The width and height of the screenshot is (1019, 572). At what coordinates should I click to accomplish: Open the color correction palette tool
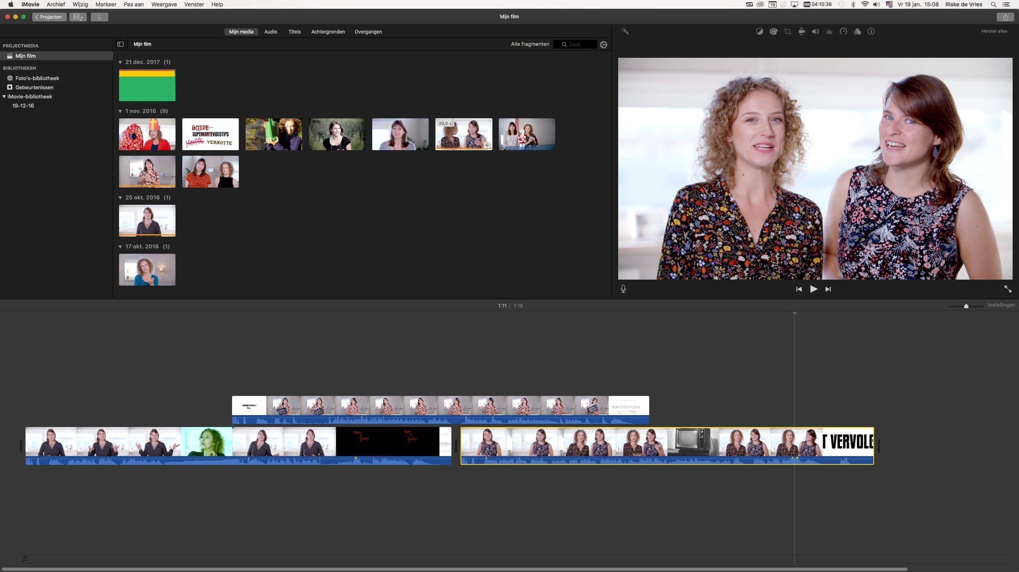pyautogui.click(x=773, y=31)
